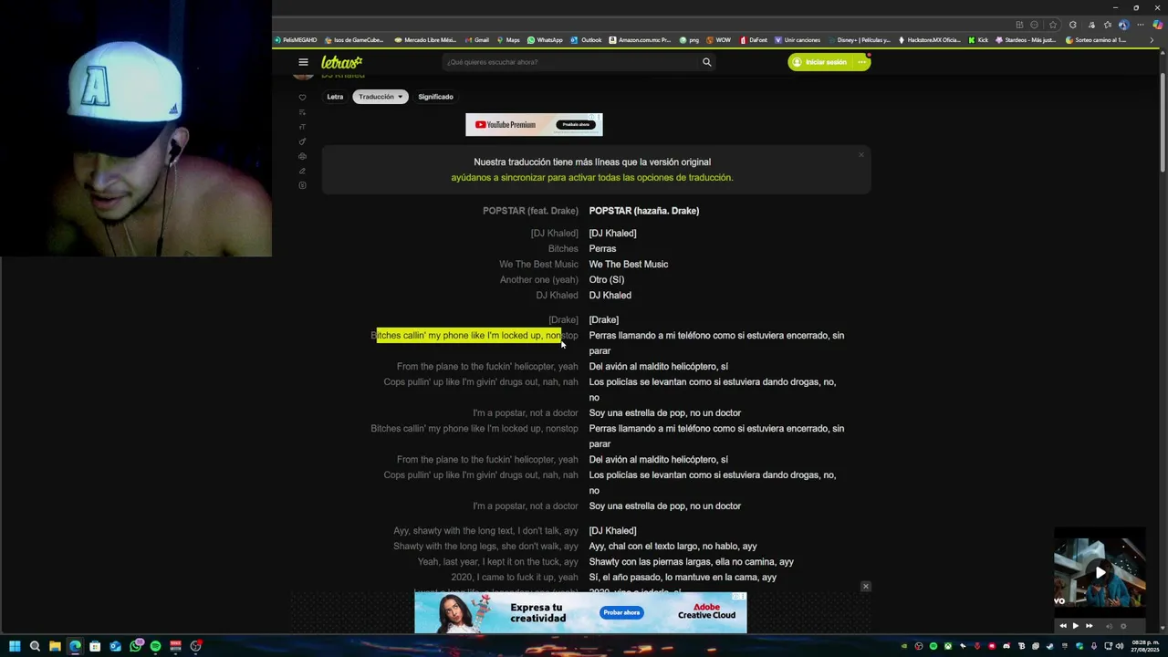Open WhatsApp from the taskbar
This screenshot has width=1168, height=657.
click(135, 646)
